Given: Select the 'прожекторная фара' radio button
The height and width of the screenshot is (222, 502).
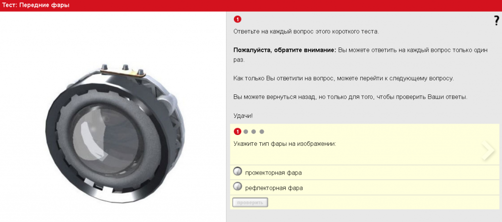Looking at the screenshot, I should [x=237, y=172].
